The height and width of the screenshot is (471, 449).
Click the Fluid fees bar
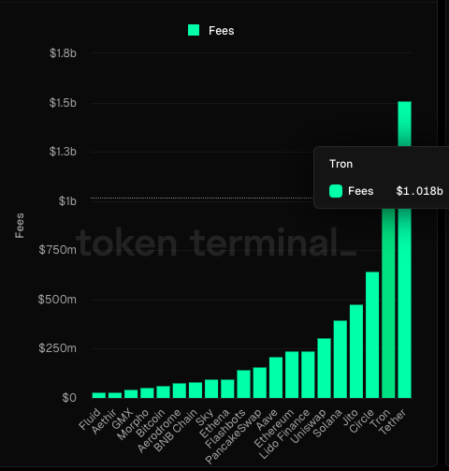tap(99, 395)
